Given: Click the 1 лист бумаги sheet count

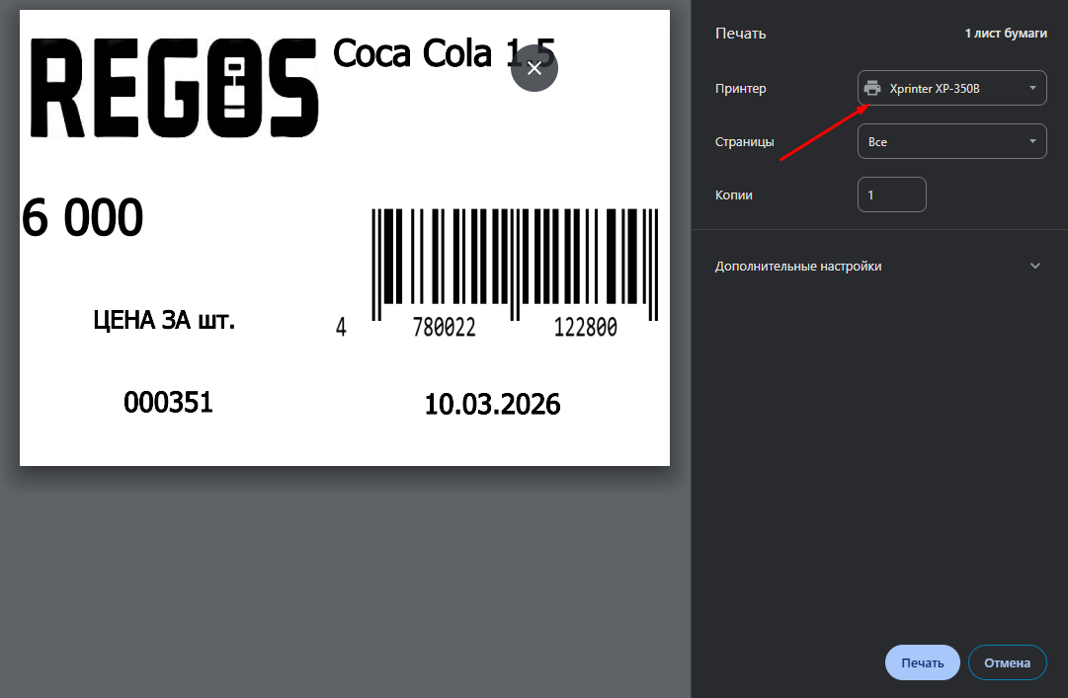Looking at the screenshot, I should point(1005,34).
